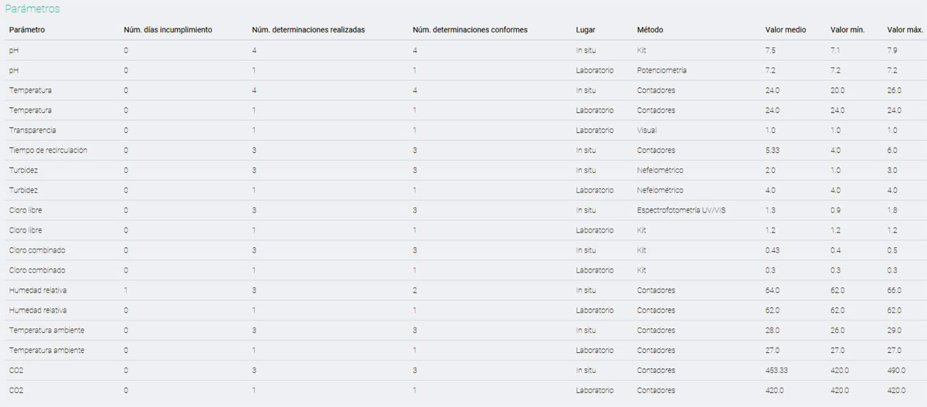Click Núm. determinaciones conformes column header

click(470, 30)
